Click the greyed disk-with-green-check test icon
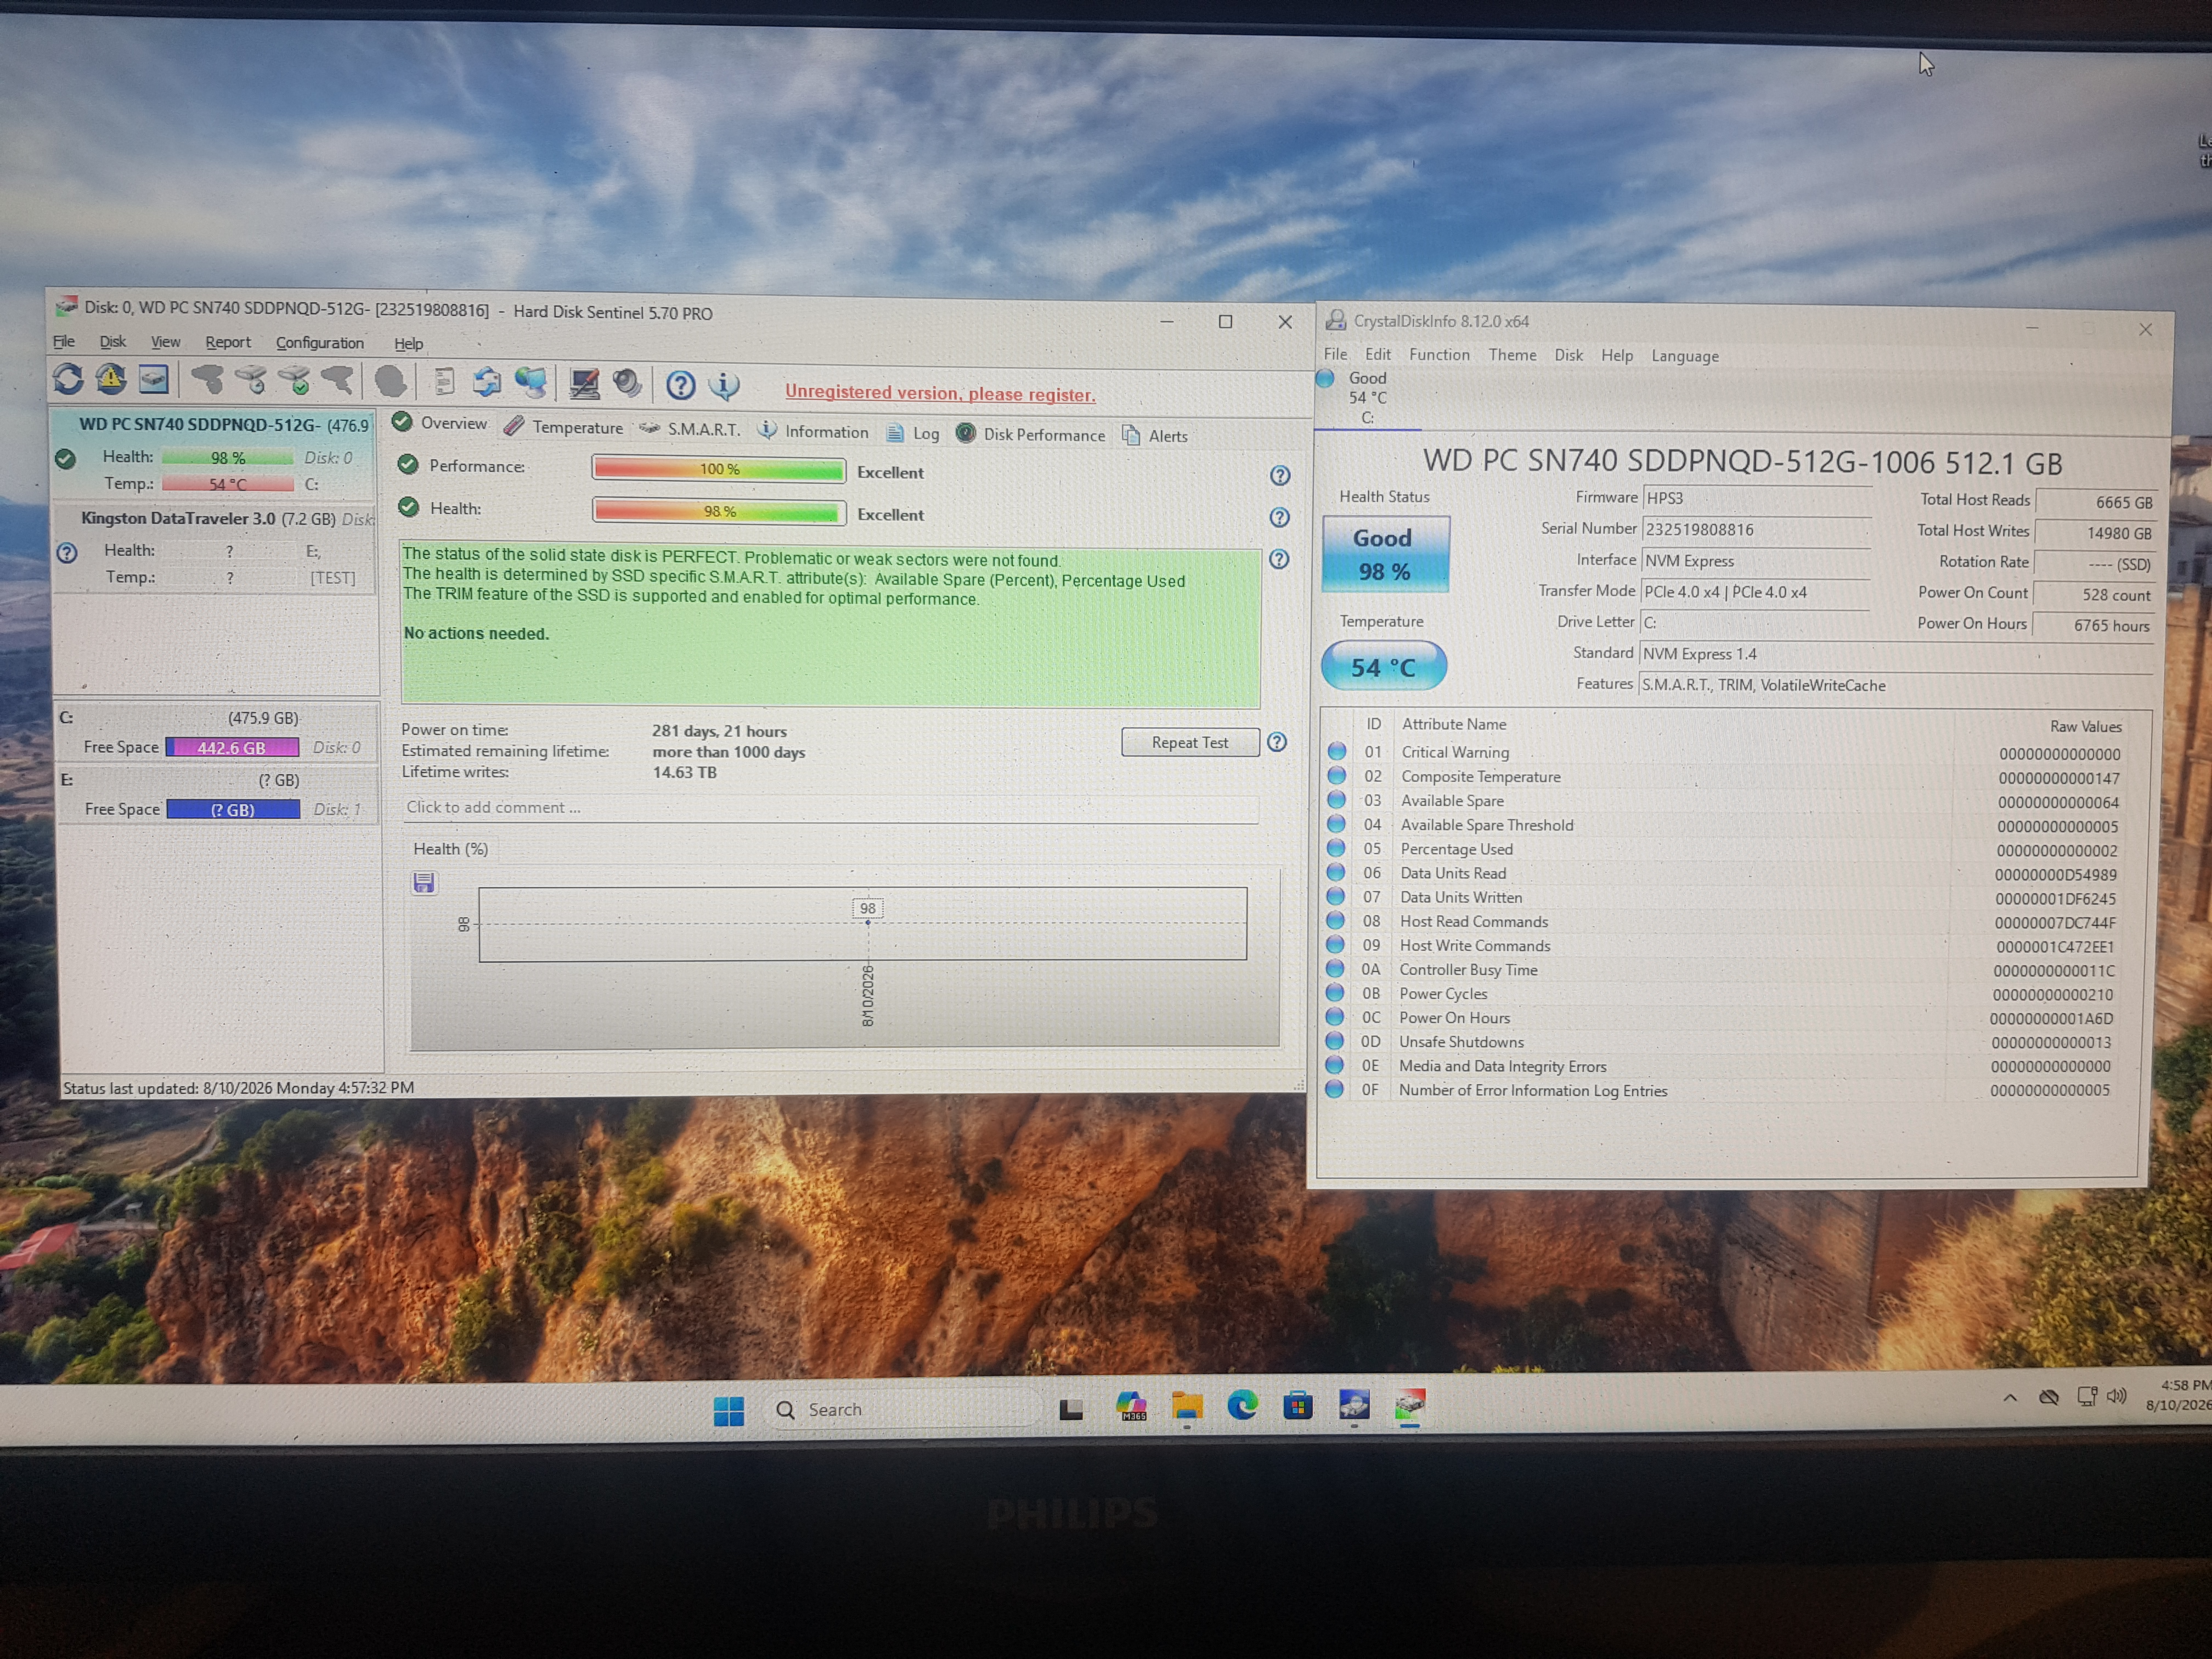 [294, 380]
